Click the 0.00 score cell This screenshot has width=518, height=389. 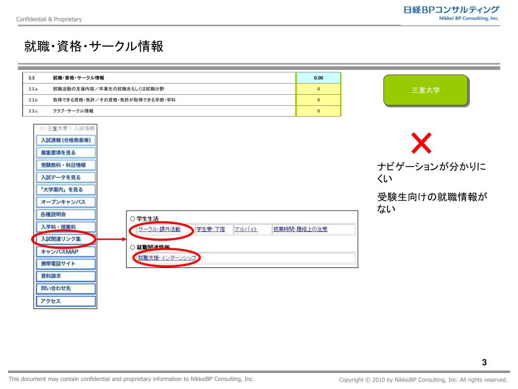[x=319, y=77]
